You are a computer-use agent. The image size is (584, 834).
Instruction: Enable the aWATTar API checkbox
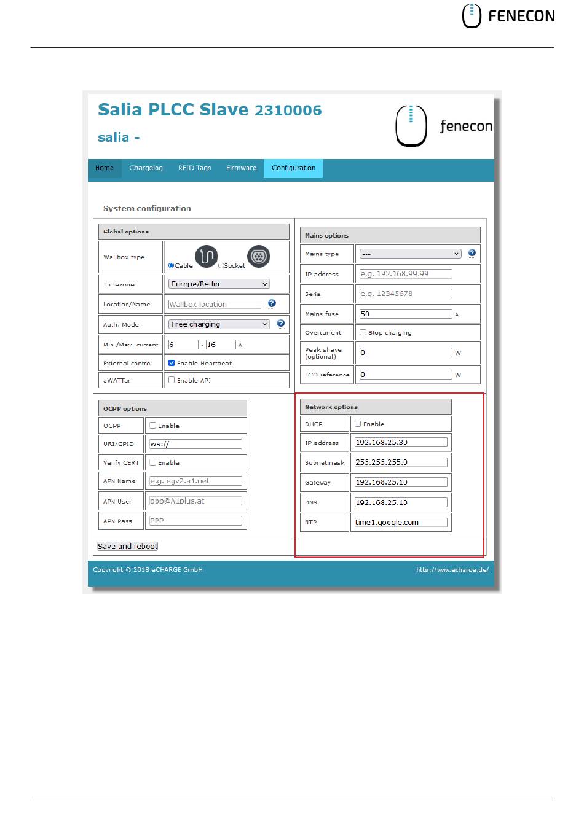pos(172,380)
